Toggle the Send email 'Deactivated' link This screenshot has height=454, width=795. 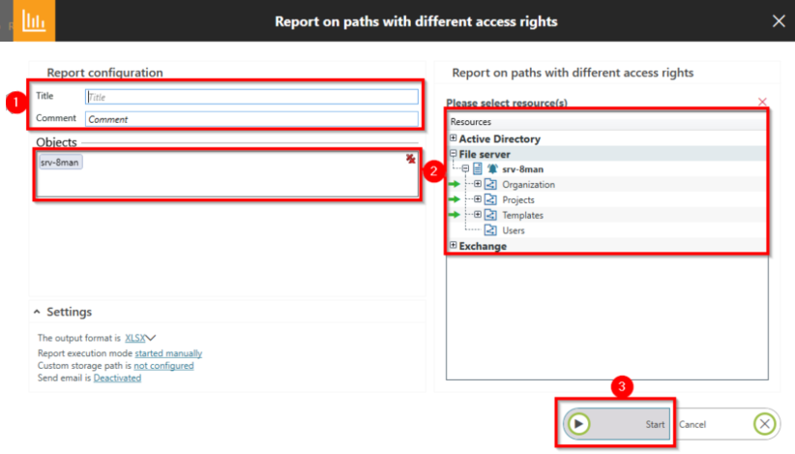click(x=117, y=378)
